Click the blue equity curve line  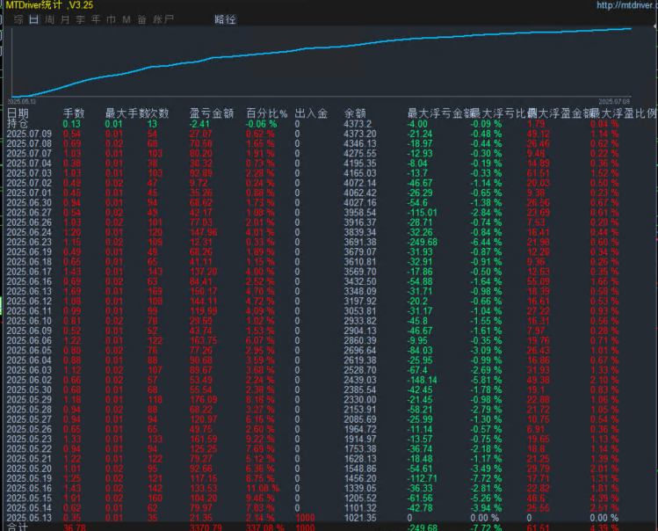pos(322,47)
